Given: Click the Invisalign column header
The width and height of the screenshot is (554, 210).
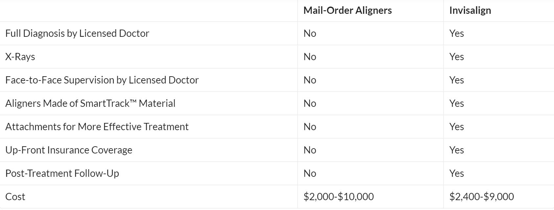Looking at the screenshot, I should (470, 11).
